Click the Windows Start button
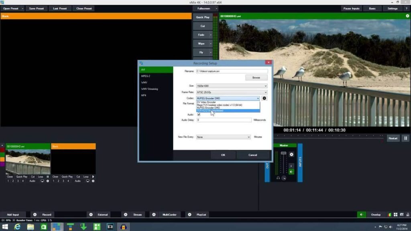Image resolution: width=411 pixels, height=231 pixels. tap(5, 227)
